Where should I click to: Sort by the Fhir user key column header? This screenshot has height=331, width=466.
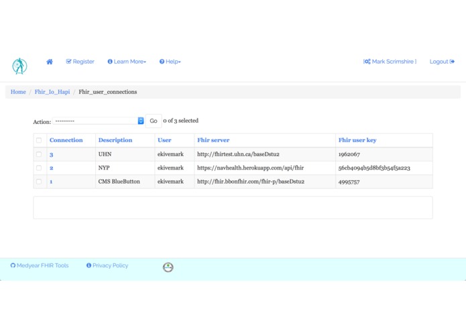(x=357, y=140)
